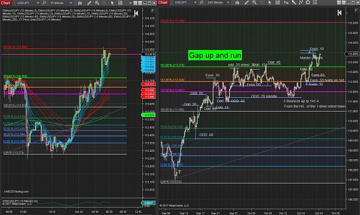Click the green 113.520 price marker
This screenshot has height=215, width=360.
(149, 115)
